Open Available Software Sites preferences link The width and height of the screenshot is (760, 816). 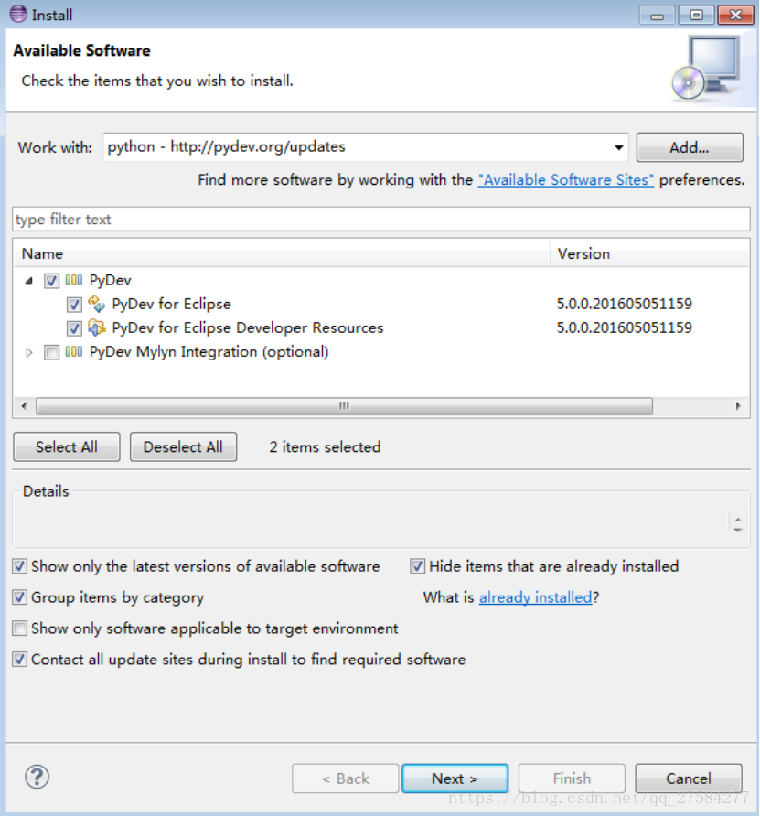[566, 180]
